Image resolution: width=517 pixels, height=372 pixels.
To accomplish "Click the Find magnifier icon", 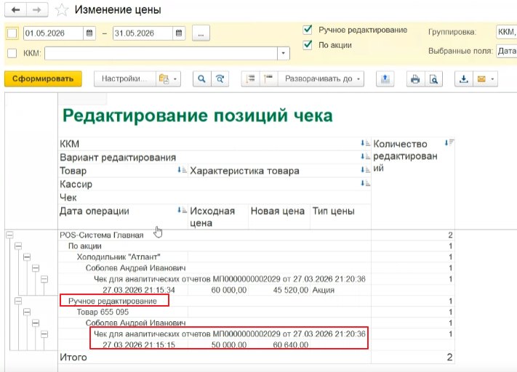I will [x=201, y=78].
